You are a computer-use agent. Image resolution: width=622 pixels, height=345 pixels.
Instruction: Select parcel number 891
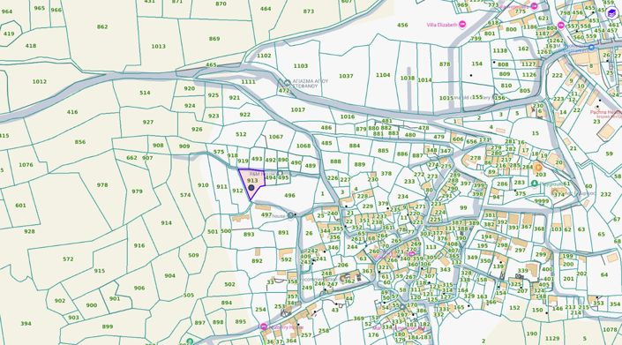pyautogui.click(x=283, y=233)
